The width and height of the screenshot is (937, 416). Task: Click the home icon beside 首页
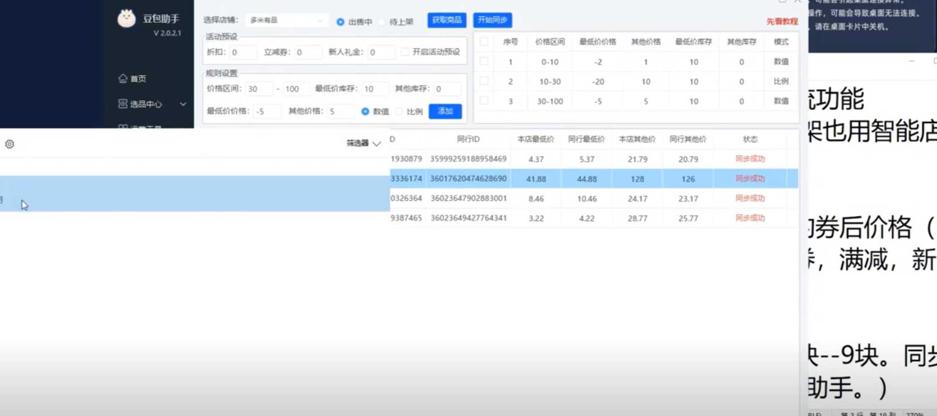pyautogui.click(x=123, y=78)
